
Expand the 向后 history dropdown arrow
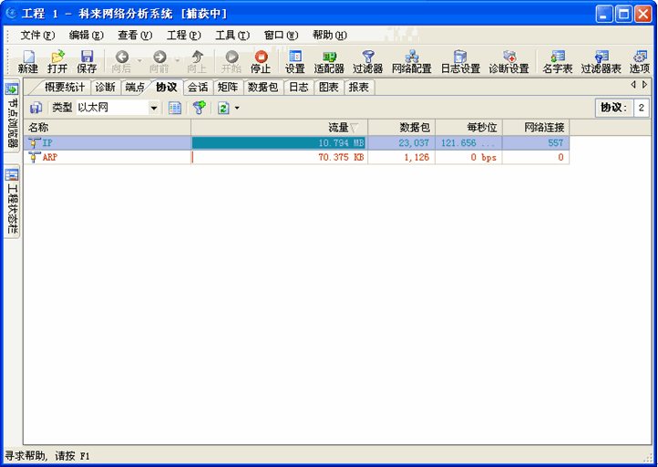pos(139,60)
